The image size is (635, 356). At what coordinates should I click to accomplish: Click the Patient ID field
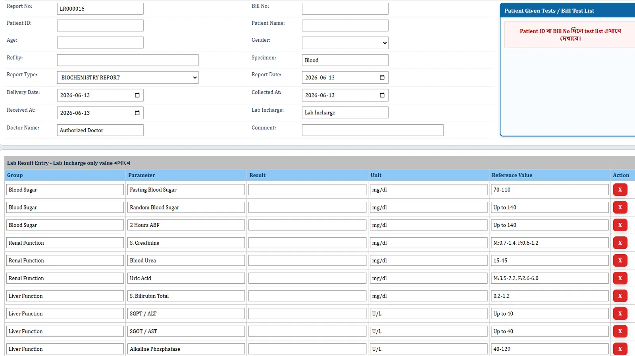pos(100,25)
